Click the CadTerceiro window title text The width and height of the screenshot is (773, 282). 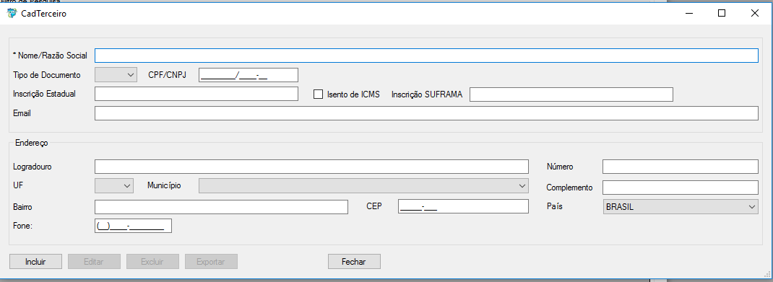44,14
